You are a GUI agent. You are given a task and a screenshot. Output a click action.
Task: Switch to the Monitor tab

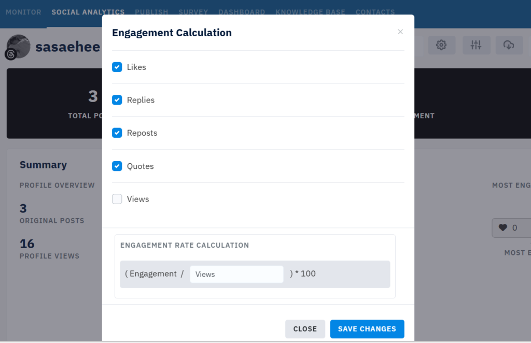click(23, 12)
